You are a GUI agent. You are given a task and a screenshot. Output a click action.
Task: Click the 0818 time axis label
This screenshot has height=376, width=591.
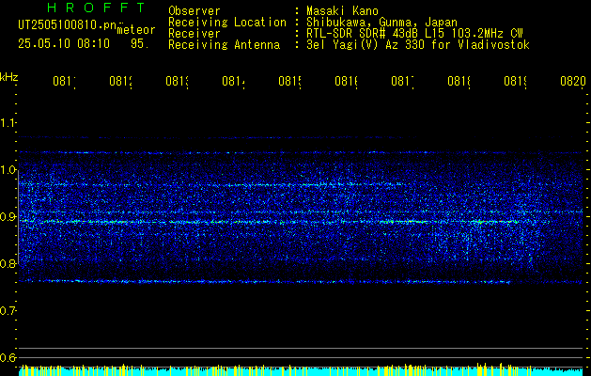pyautogui.click(x=459, y=81)
